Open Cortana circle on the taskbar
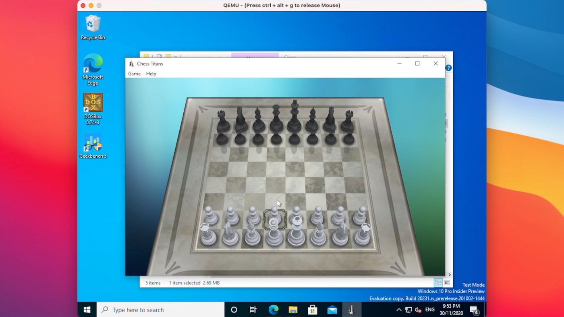Screen dimensions: 564x317 click(x=234, y=310)
